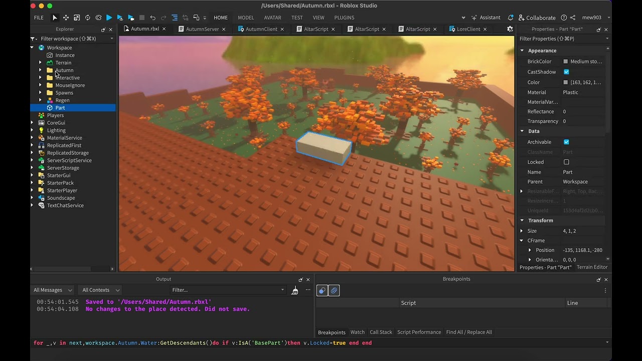Expand the Position property
The image size is (642, 361).
[530, 250]
